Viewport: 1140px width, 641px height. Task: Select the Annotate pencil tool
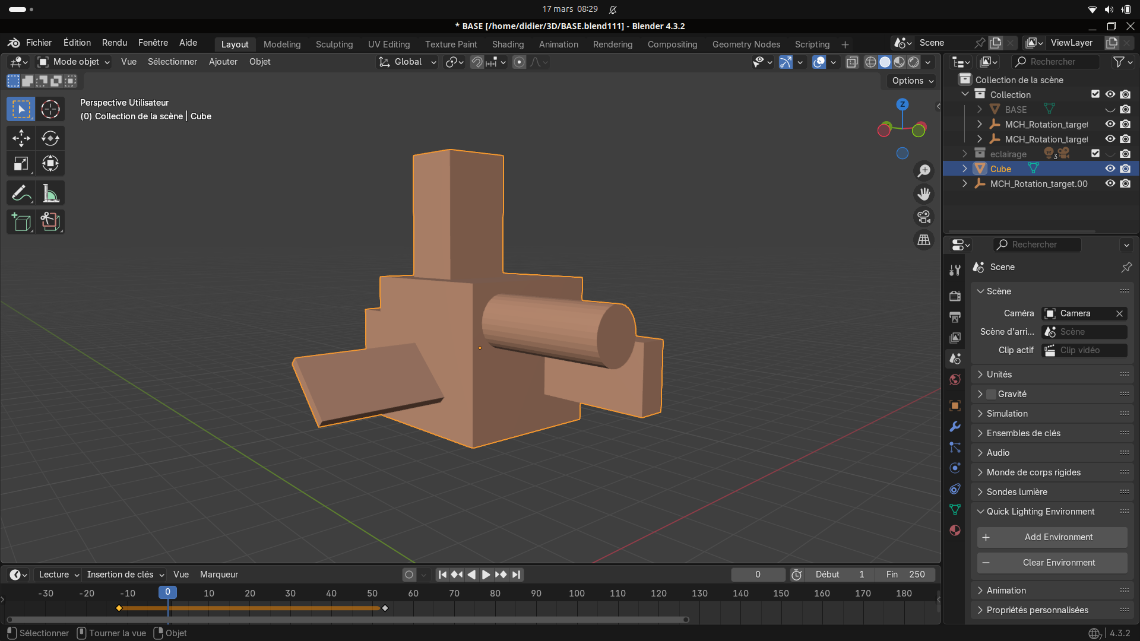21,193
